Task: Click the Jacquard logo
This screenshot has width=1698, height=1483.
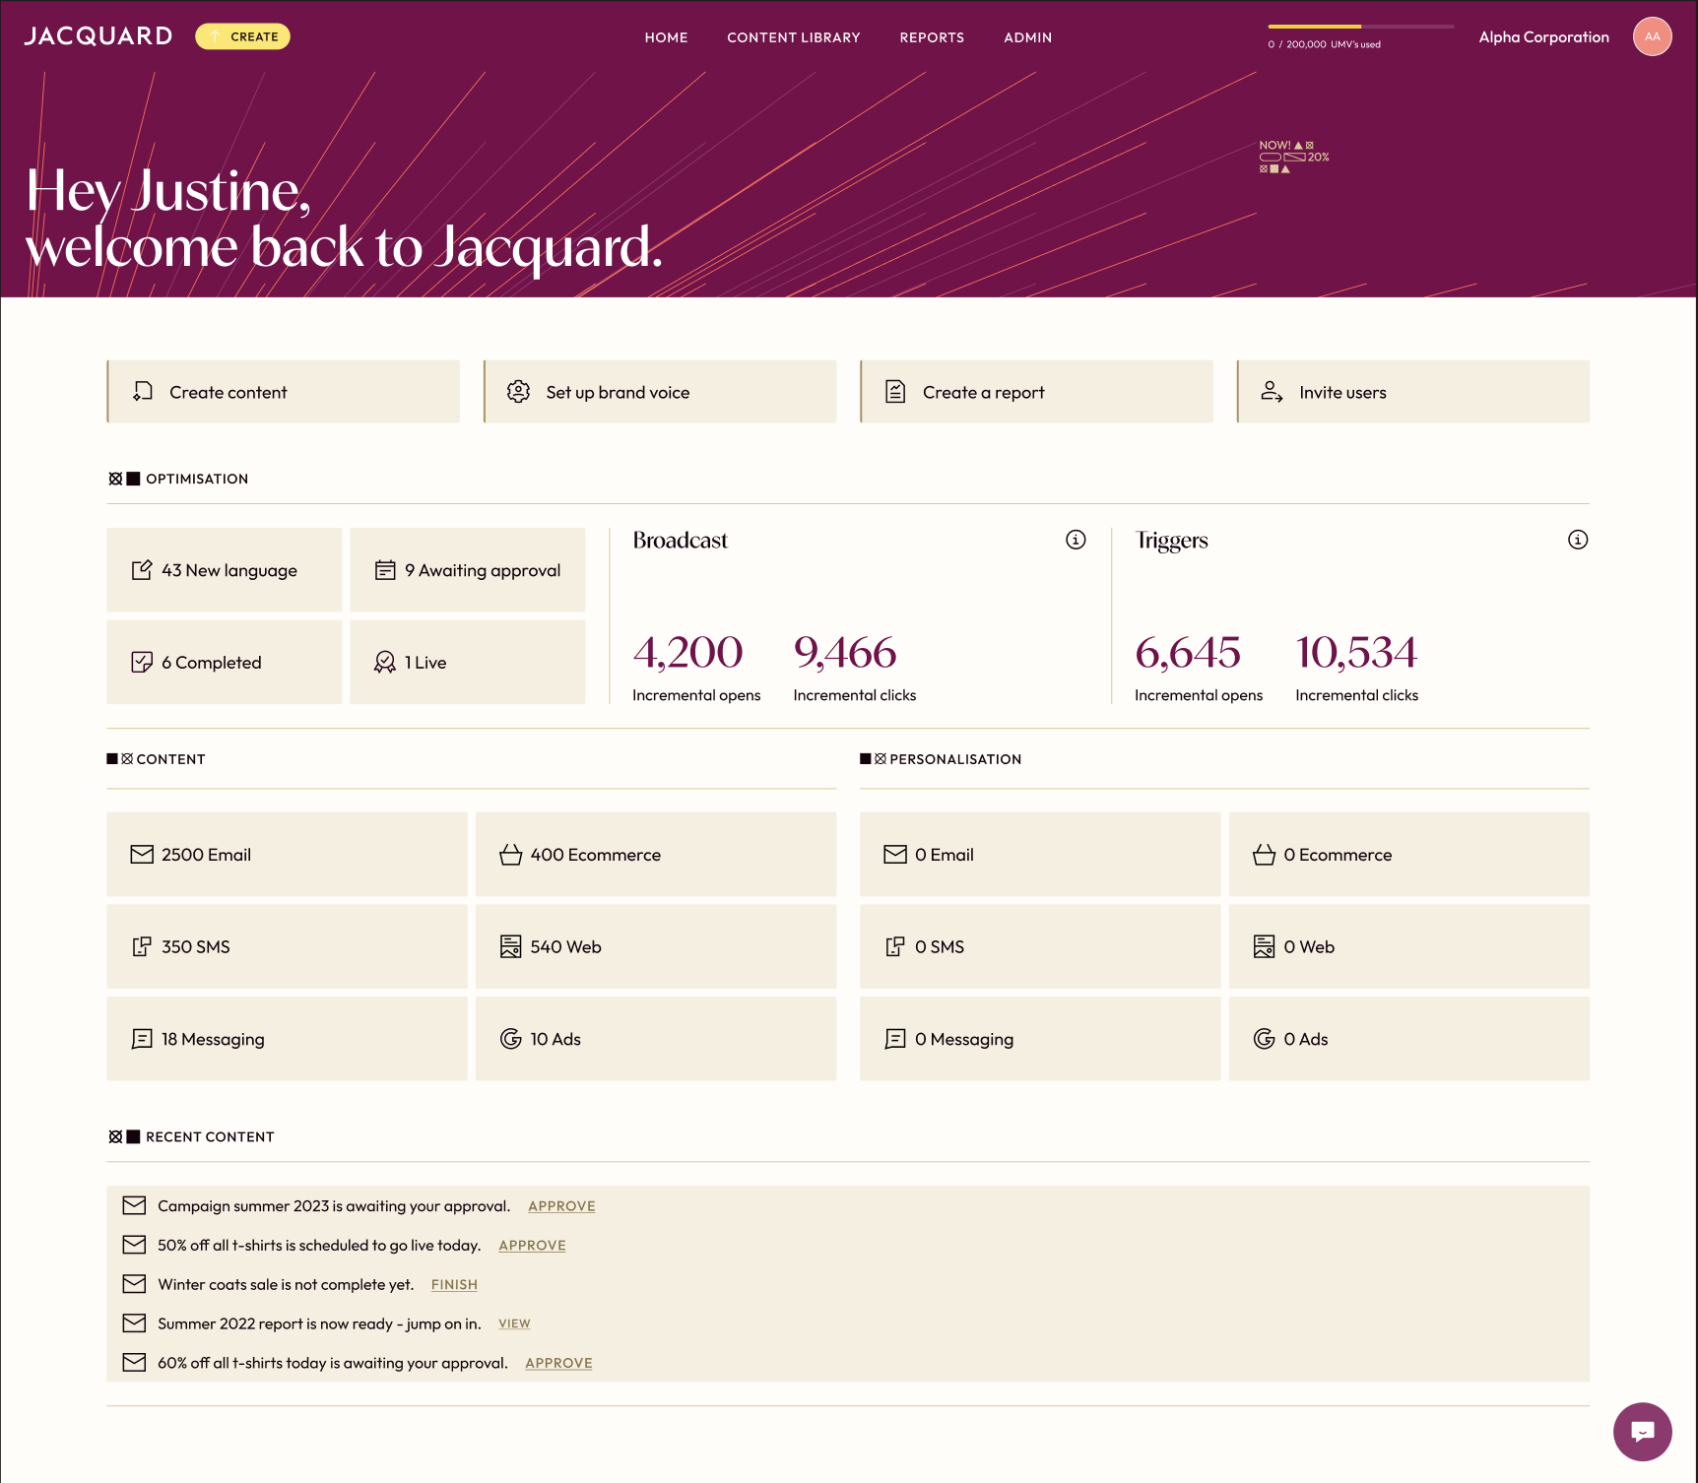Action: 98,36
